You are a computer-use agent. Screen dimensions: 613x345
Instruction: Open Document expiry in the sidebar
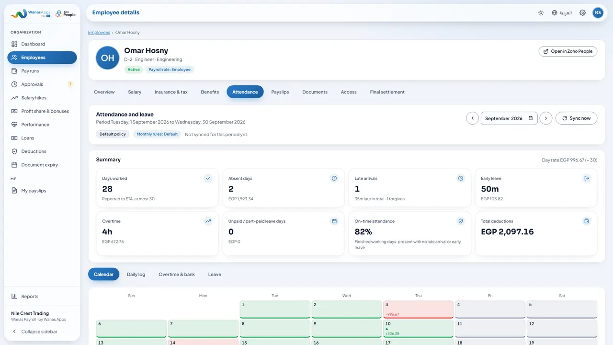[x=42, y=165]
